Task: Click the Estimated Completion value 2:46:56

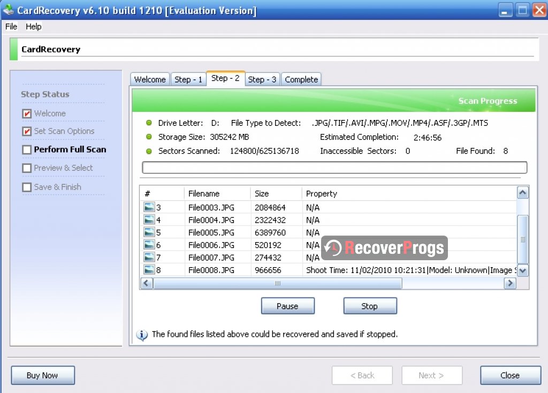Action: (x=428, y=138)
